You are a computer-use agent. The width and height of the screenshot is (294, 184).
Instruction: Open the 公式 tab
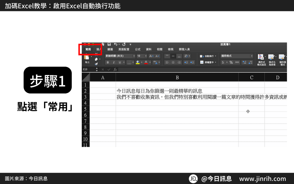tap(138, 49)
